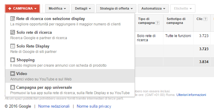
Task: Open the Etichette dropdown
Action: pos(183,9)
